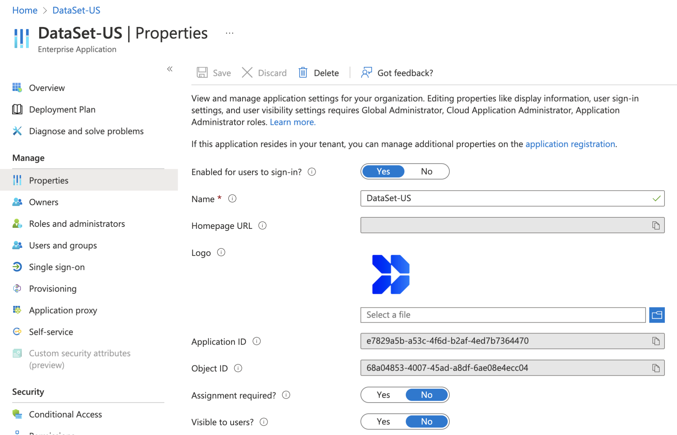
Task: Set Visible to users to Yes
Action: click(x=383, y=422)
